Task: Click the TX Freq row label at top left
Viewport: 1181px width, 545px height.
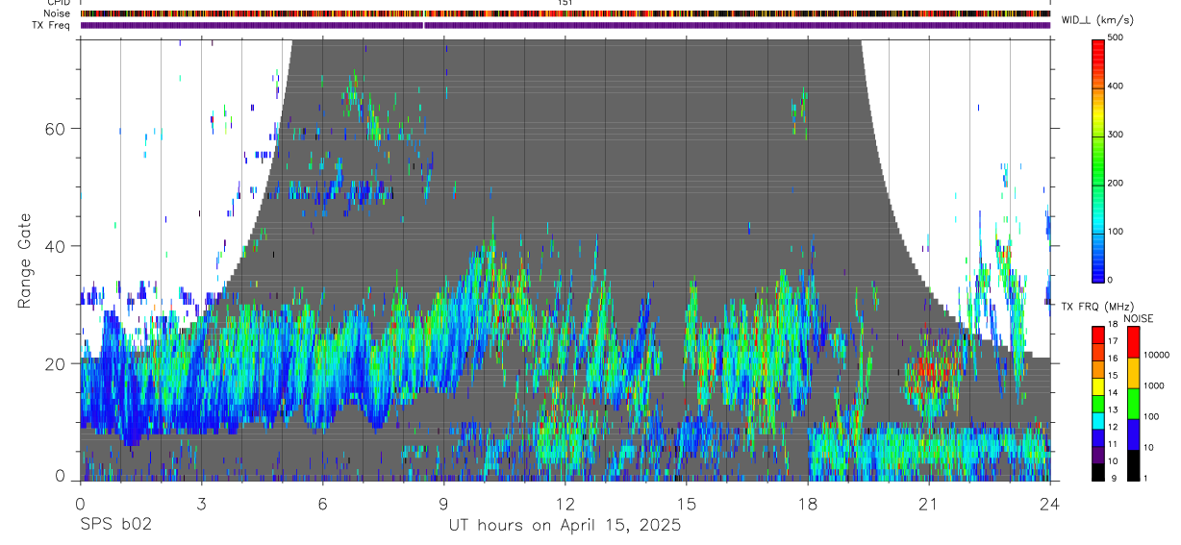Action: click(x=52, y=25)
